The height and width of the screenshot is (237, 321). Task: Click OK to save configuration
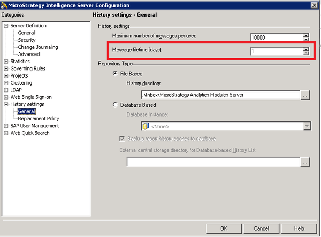pyautogui.click(x=224, y=228)
